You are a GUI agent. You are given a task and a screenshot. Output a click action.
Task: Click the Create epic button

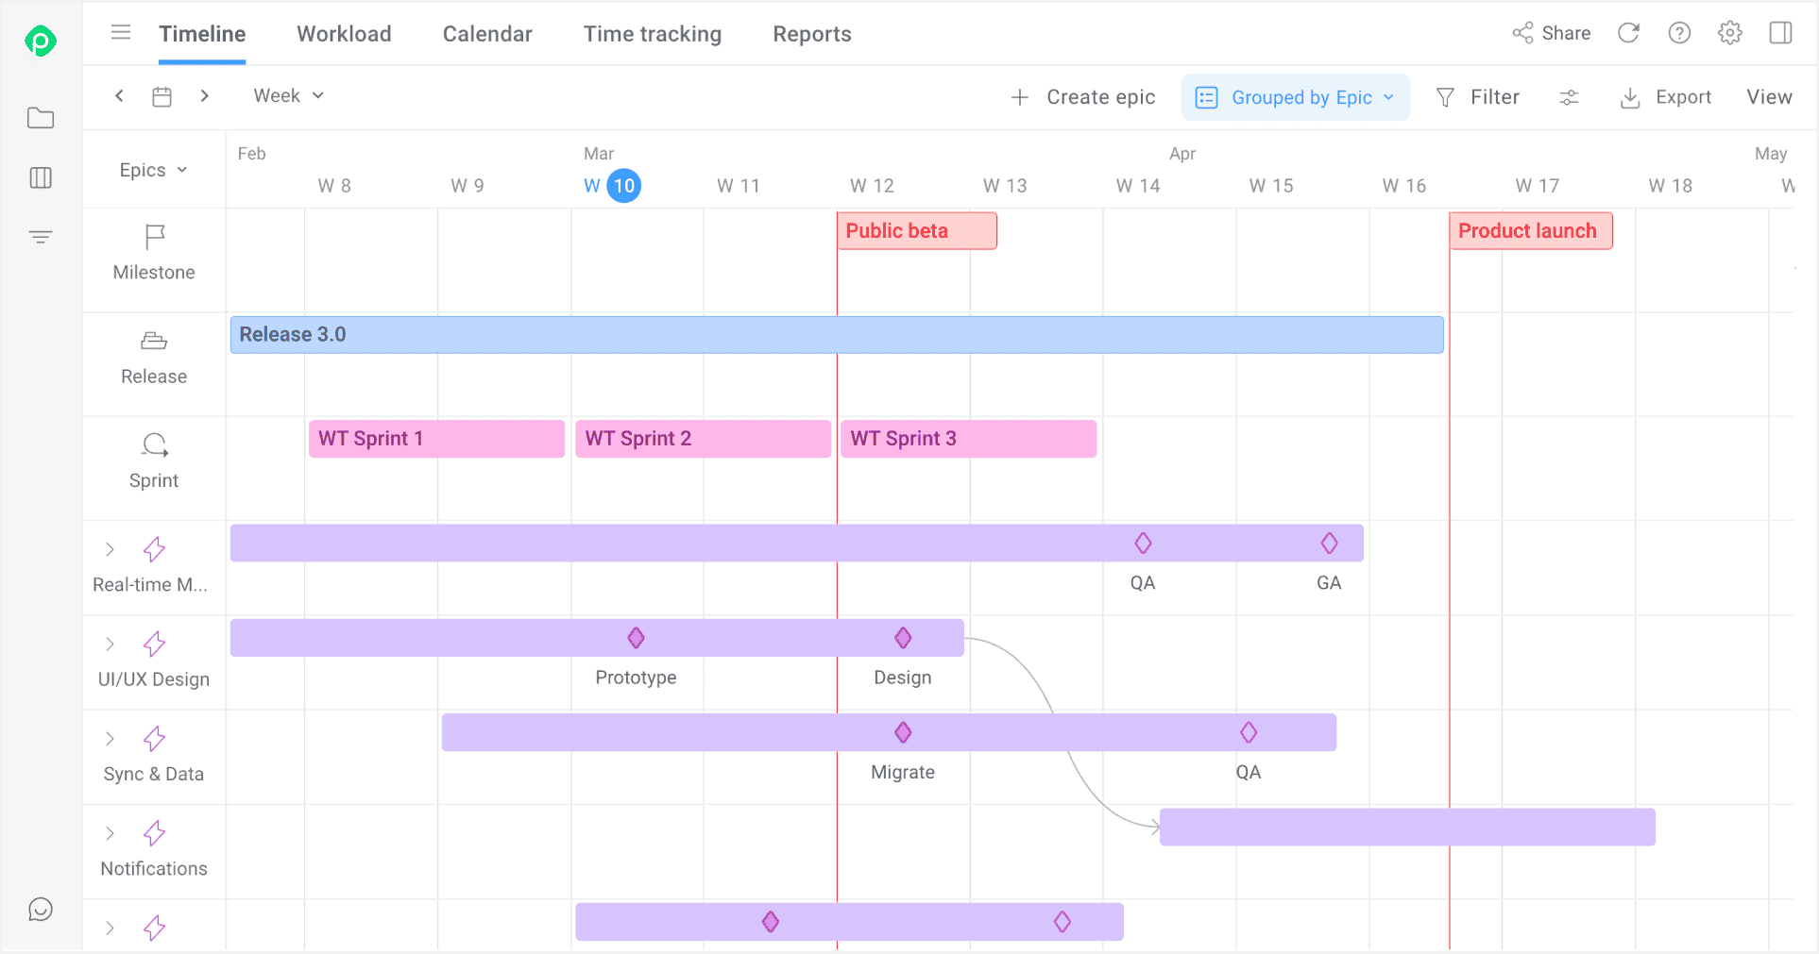coord(1082,97)
